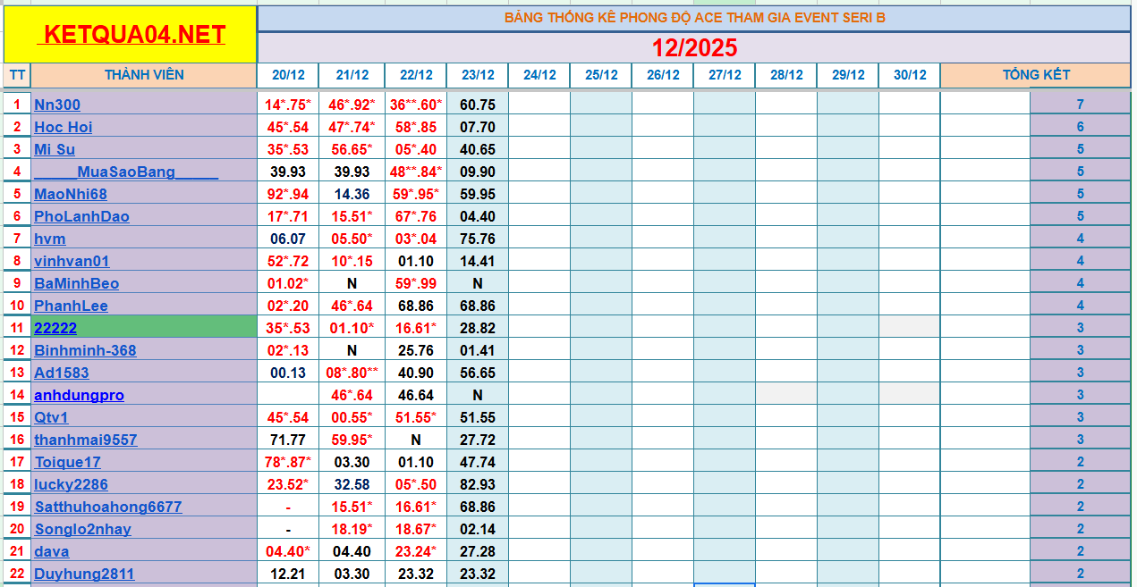Open the KETQUA04.NET link
This screenshot has width=1137, height=587.
point(134,35)
